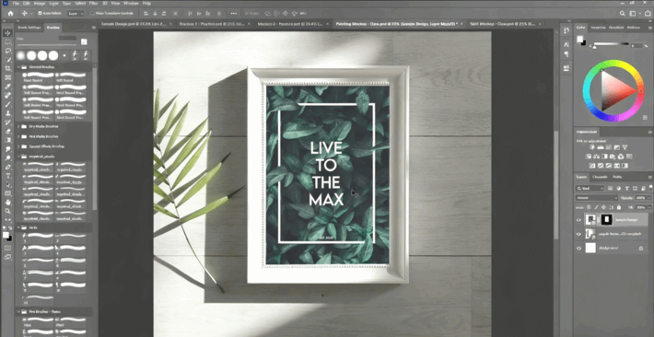The image size is (654, 337).
Task: Select the Crop tool
Action: [7, 68]
